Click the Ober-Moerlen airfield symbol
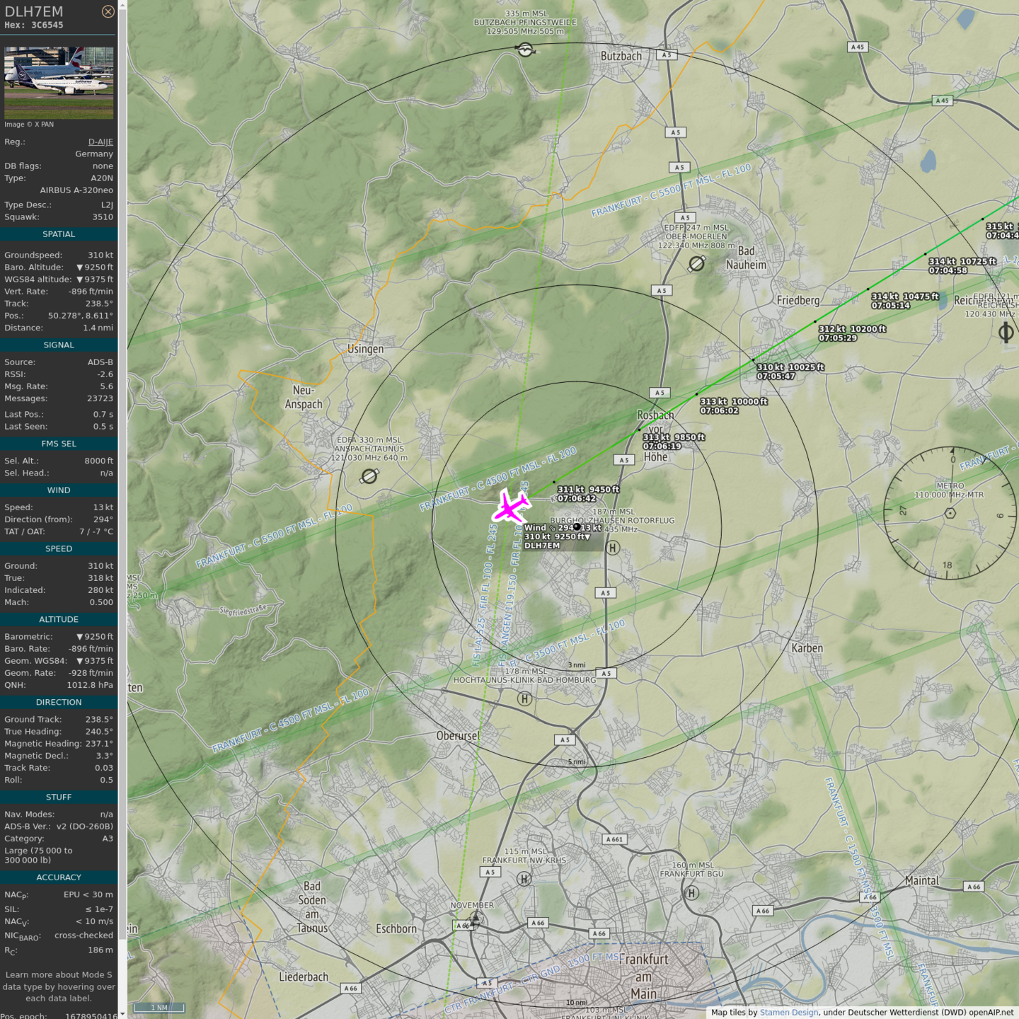Image resolution: width=1019 pixels, height=1019 pixels. (x=696, y=264)
